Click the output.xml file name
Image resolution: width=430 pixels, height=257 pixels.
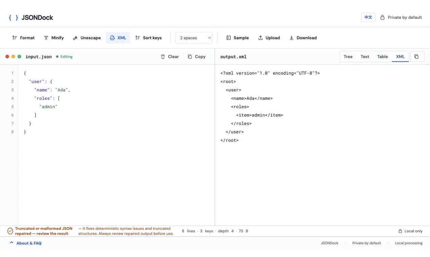(233, 56)
